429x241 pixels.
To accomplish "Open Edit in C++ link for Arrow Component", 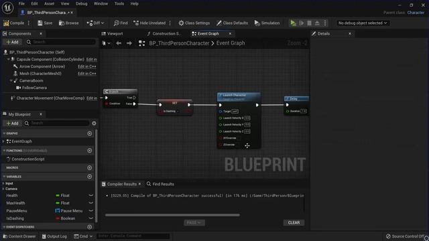I will [86, 66].
